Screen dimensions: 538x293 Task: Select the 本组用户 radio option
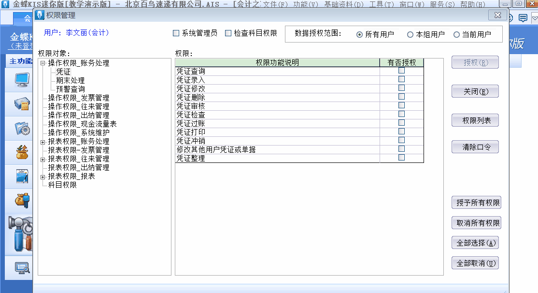tap(410, 35)
